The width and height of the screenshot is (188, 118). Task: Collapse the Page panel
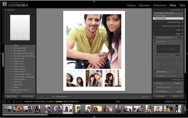click(182, 34)
